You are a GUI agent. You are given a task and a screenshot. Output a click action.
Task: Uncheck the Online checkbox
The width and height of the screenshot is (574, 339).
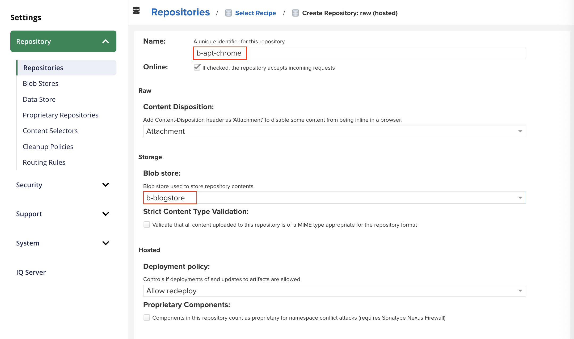point(197,67)
